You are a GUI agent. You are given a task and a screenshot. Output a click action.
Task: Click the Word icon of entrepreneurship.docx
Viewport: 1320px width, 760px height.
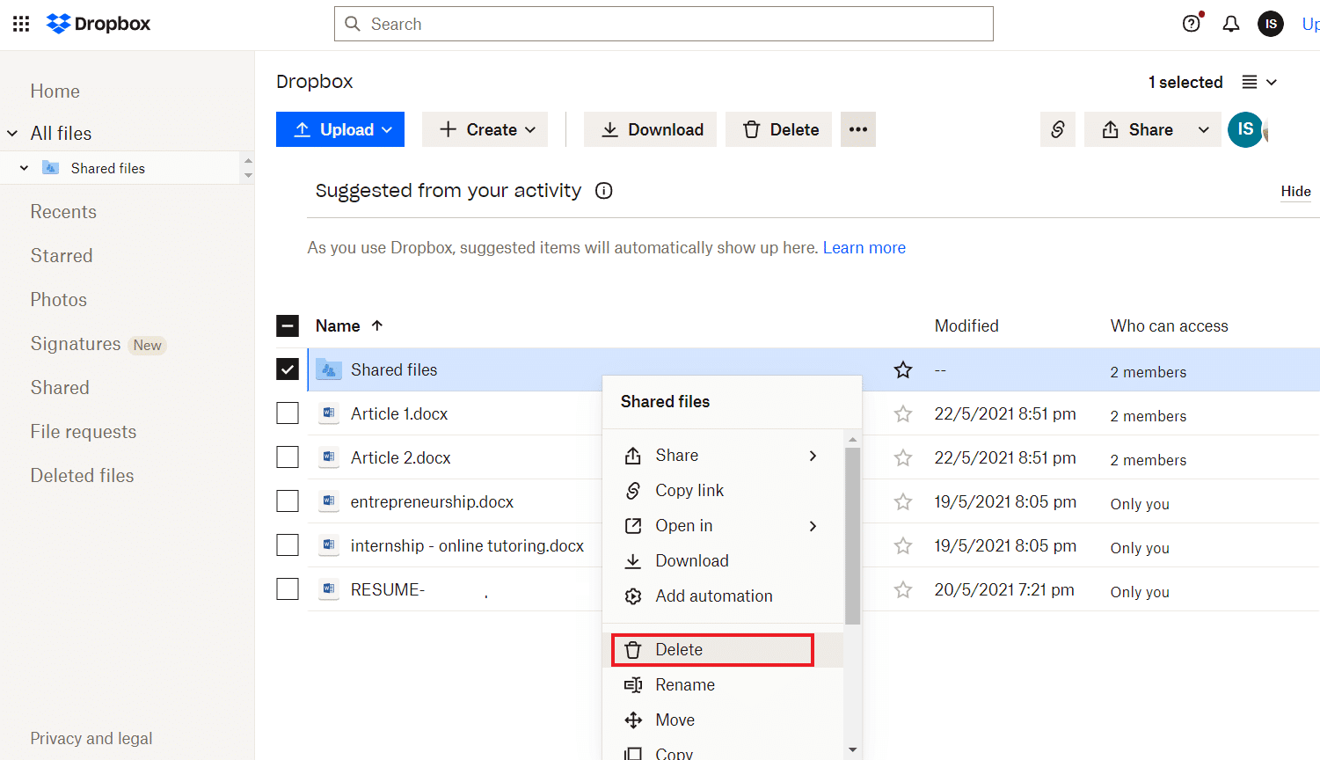click(329, 501)
